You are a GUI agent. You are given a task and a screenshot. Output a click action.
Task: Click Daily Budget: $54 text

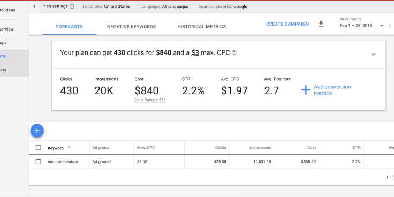(150, 100)
